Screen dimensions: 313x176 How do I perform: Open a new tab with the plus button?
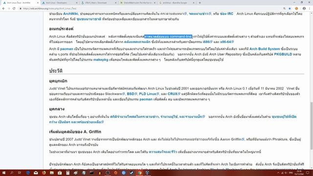[200, 3]
